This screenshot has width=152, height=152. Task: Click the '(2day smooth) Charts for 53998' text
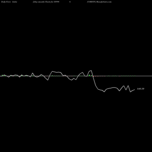click(46, 2)
